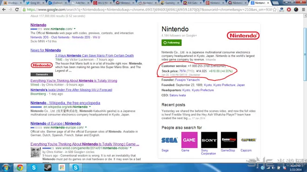Open the News for Nintendo link
Screen dimensions: 307x172
point(46,50)
